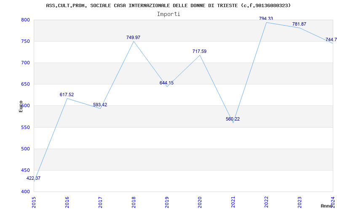Click the data label 593.42

tap(100, 105)
